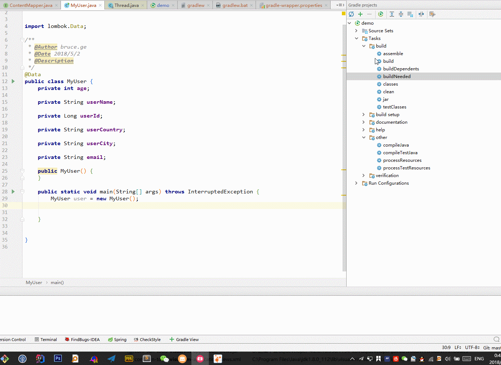Expand all nodes in Gradle tree
Screen dimensions: 501x365
click(x=392, y=14)
